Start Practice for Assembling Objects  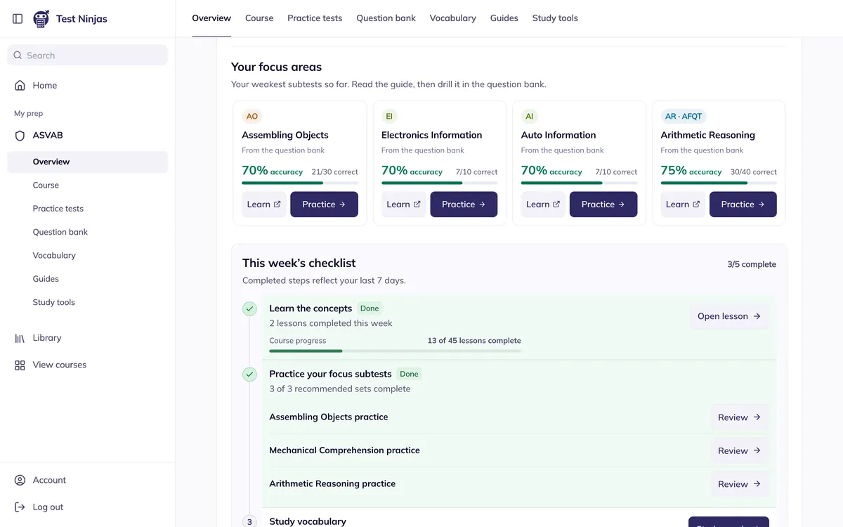tap(324, 204)
